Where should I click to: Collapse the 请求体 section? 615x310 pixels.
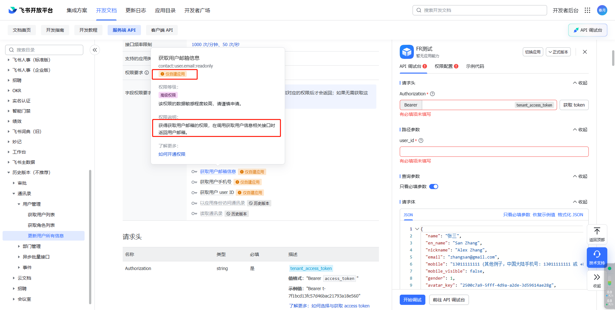pos(580,202)
